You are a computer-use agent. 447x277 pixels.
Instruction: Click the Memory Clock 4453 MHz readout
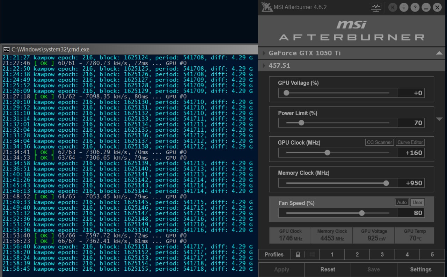(332, 235)
